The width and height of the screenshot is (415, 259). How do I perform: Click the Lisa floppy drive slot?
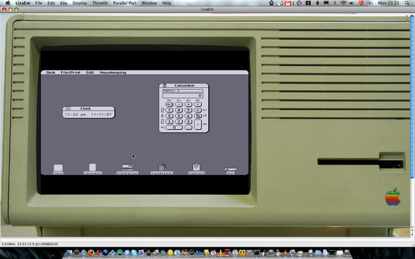tap(360, 162)
